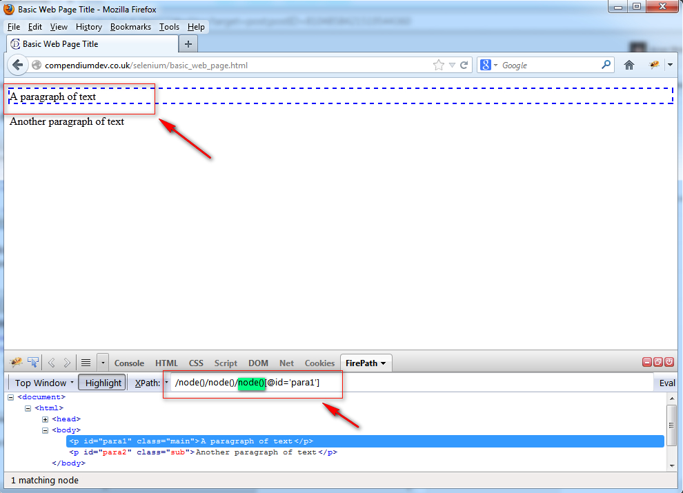Open the Bookmarks menu
The width and height of the screenshot is (683, 493).
(x=130, y=27)
